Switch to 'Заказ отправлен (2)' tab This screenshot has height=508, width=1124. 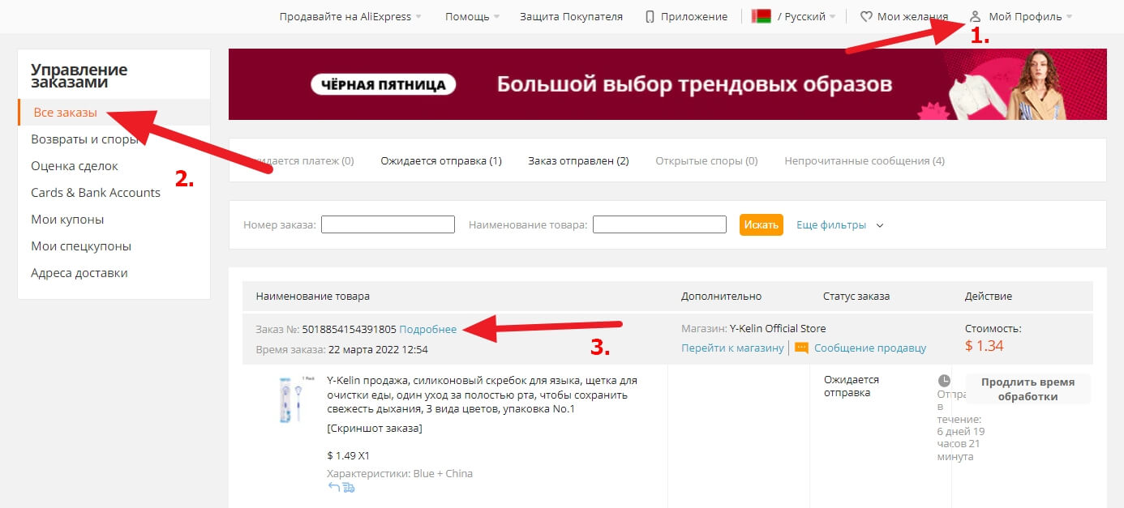(x=578, y=160)
